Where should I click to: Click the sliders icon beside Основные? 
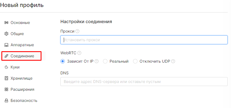tap(6, 23)
